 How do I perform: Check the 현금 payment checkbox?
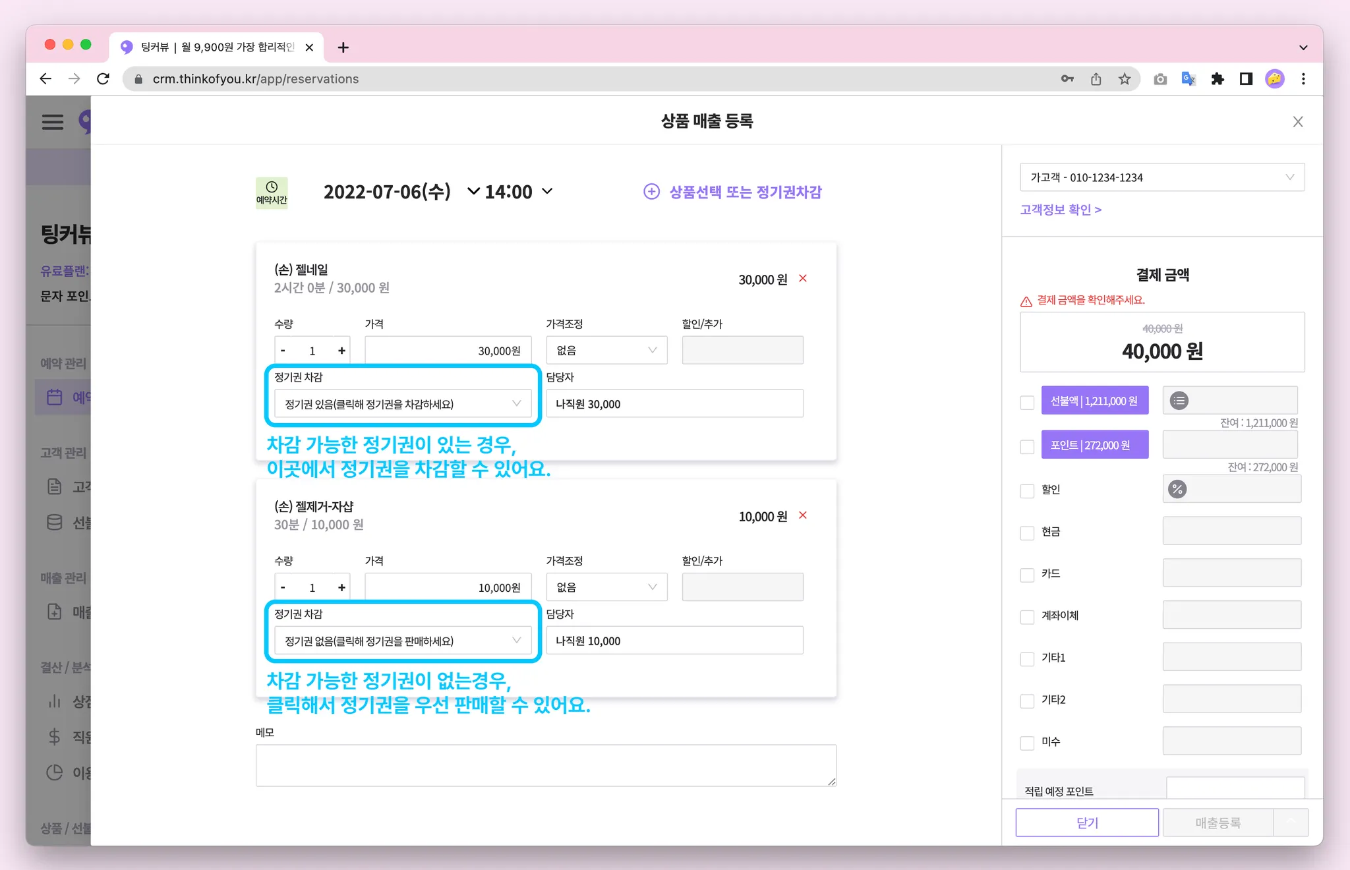1027,533
